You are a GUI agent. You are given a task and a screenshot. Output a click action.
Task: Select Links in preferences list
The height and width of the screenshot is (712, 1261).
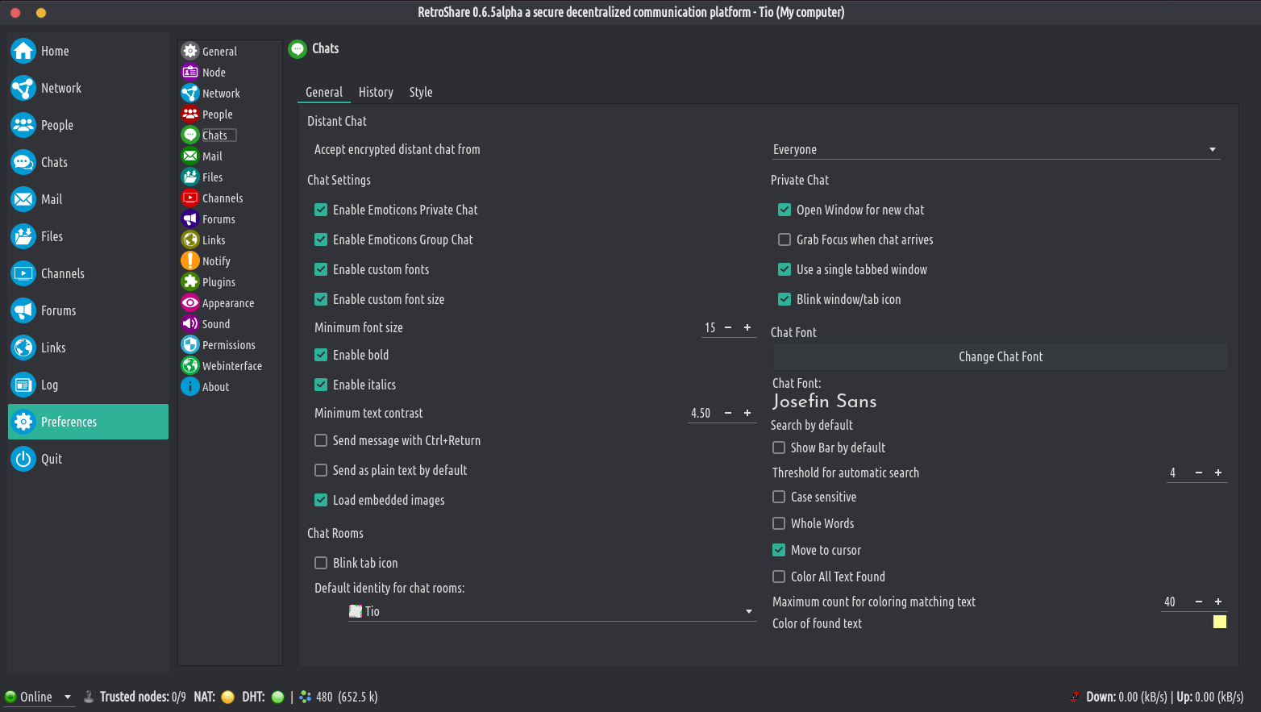(214, 240)
